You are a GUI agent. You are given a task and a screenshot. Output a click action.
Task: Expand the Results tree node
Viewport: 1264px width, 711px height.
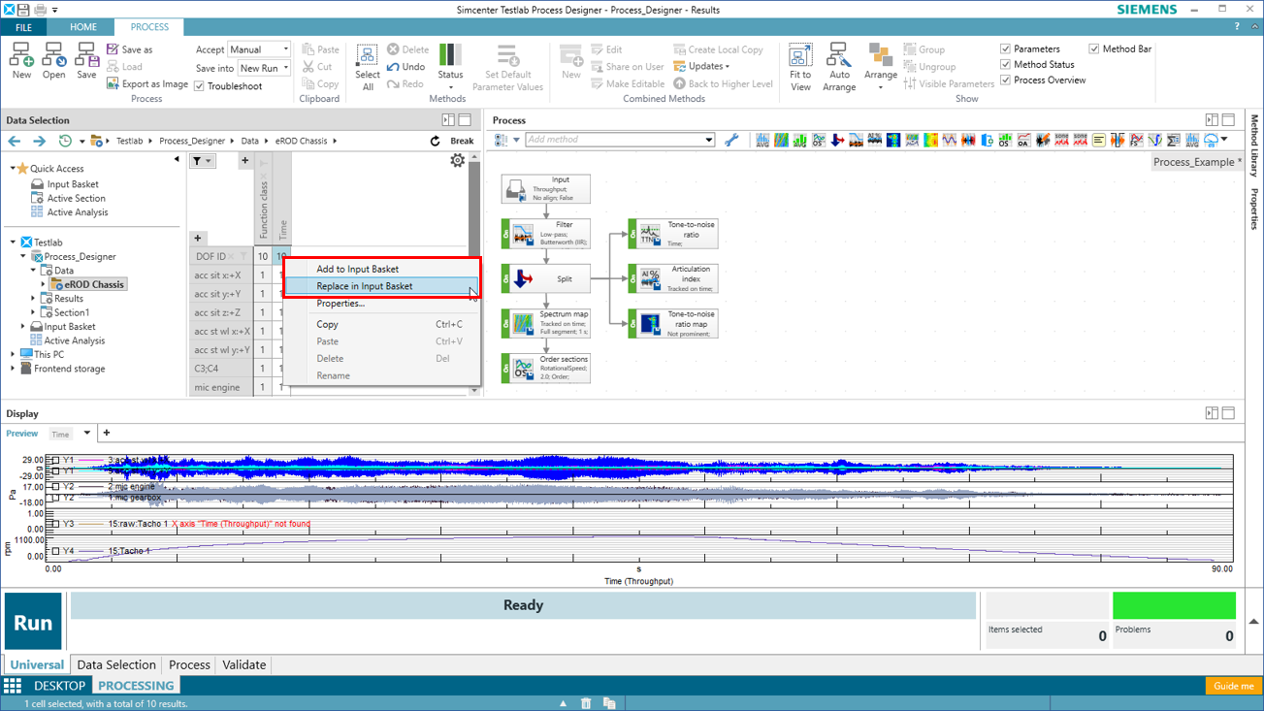(x=34, y=299)
